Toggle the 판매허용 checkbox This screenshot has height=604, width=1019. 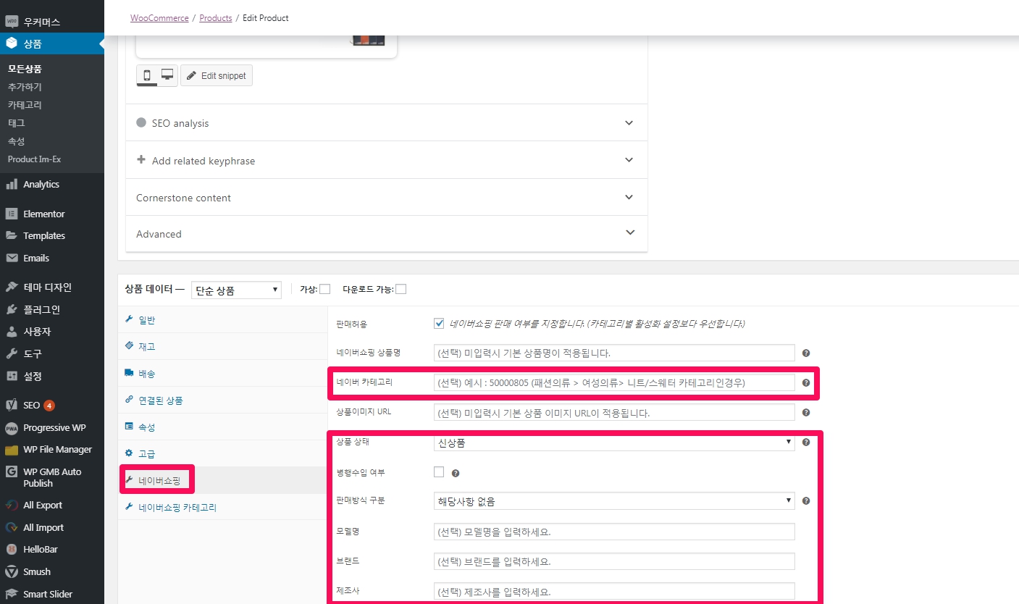439,323
